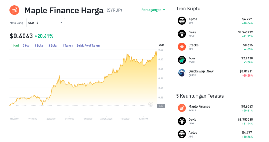This screenshot has height=142, width=269.
Task: Click the Tren Kripto section heading
Action: pyautogui.click(x=188, y=9)
